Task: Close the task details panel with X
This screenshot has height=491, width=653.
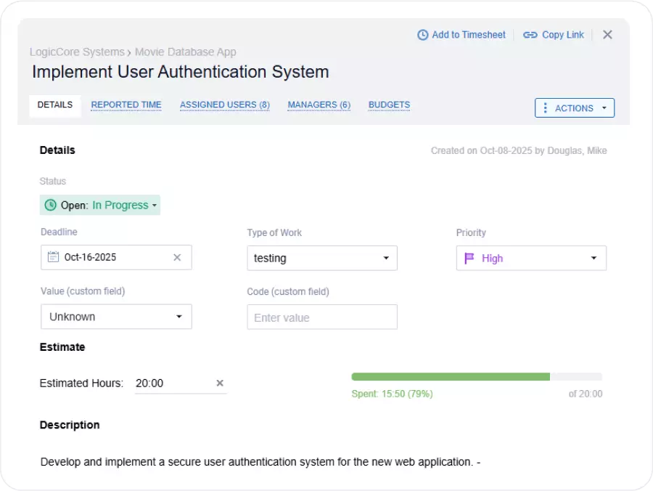Action: tap(607, 35)
